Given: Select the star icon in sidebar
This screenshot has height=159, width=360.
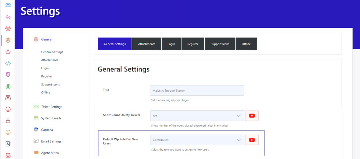Looking at the screenshot, I should (8, 52).
